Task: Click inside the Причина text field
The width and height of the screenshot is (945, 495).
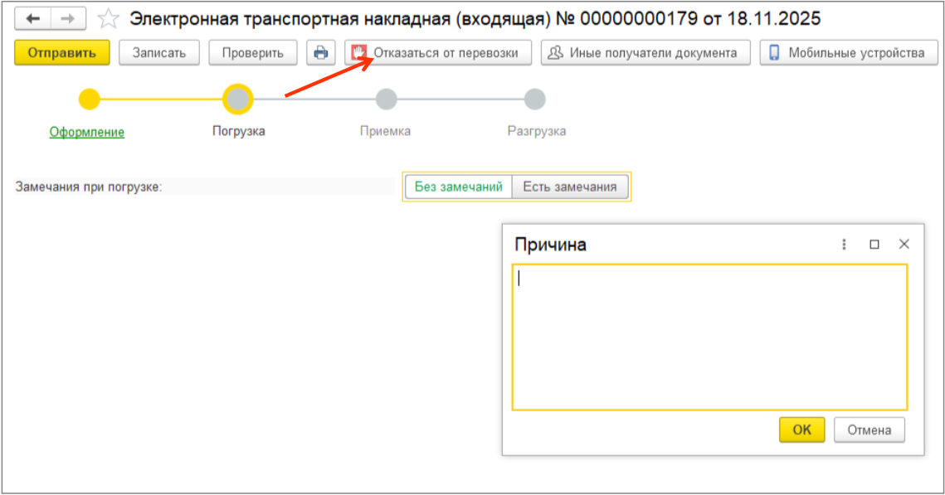Action: 709,337
